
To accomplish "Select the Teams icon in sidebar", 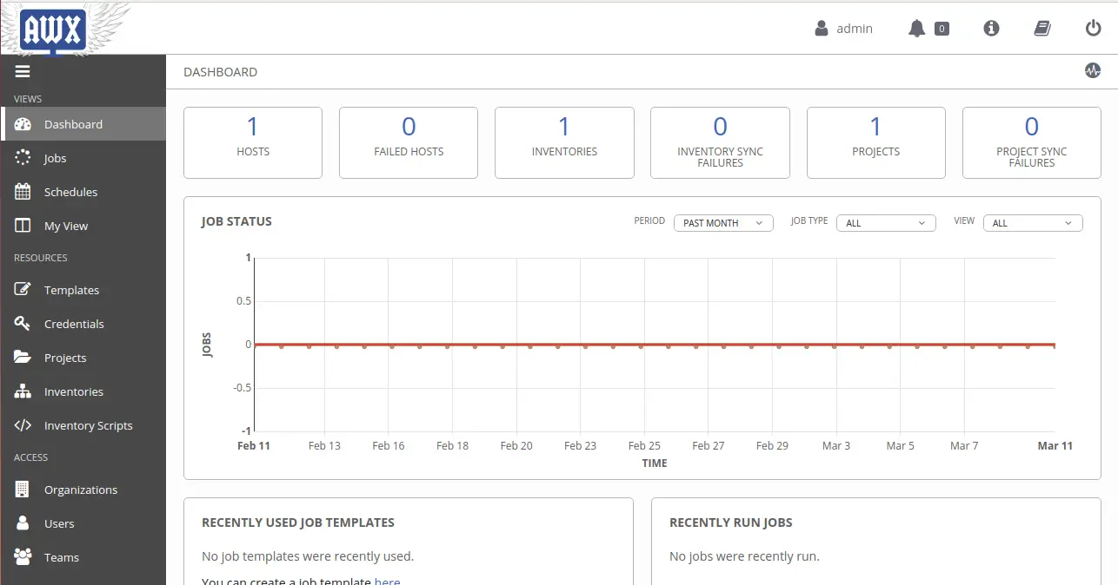I will pos(23,556).
